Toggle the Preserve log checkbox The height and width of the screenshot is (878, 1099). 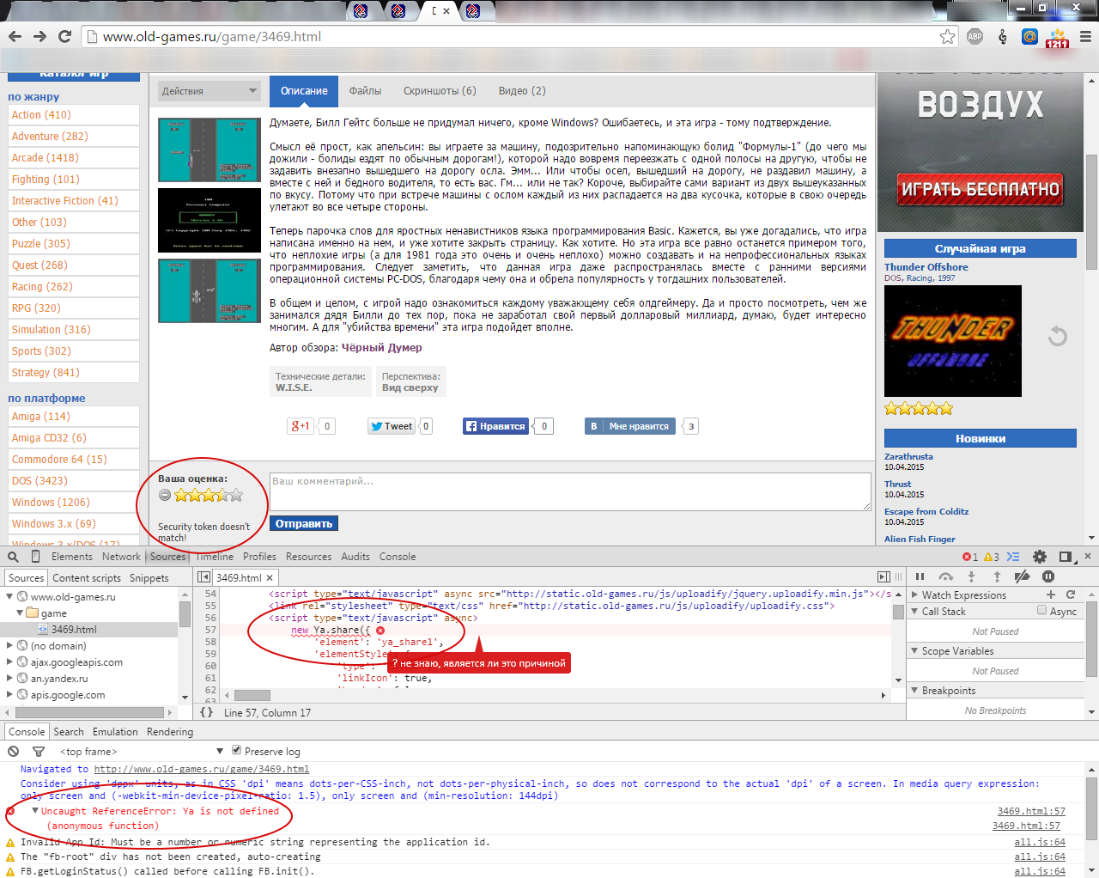point(237,751)
